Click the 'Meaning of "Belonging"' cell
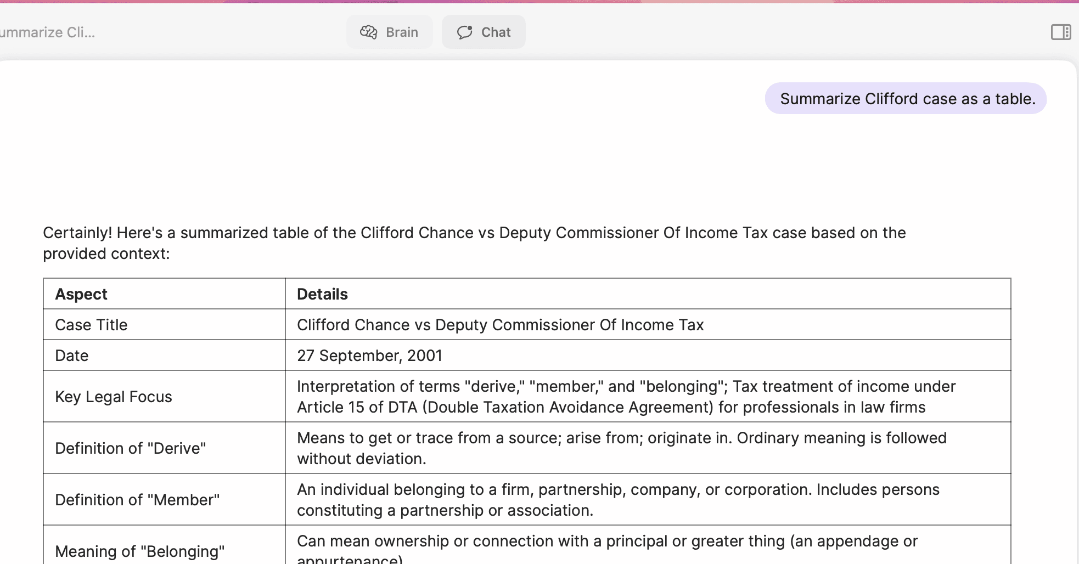The image size is (1079, 564). pyautogui.click(x=140, y=551)
